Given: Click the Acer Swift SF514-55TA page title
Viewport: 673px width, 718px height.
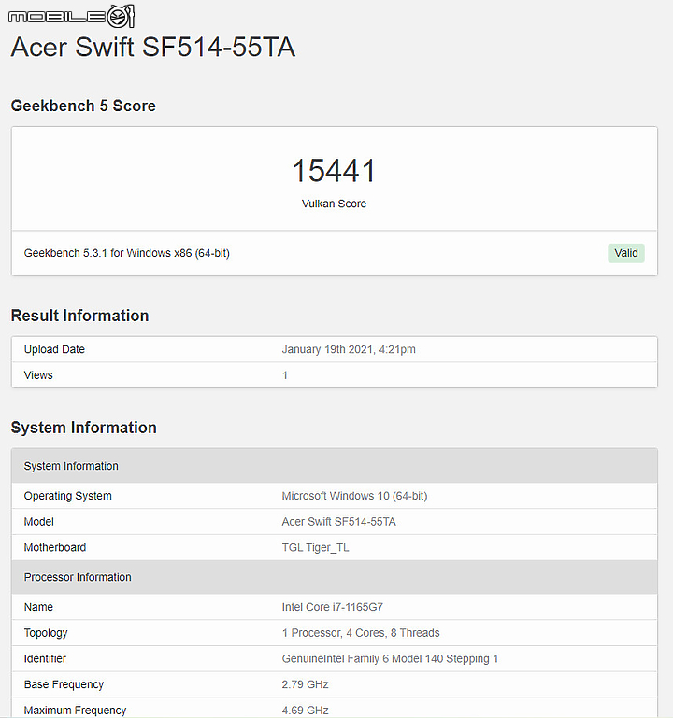Looking at the screenshot, I should click(x=152, y=48).
